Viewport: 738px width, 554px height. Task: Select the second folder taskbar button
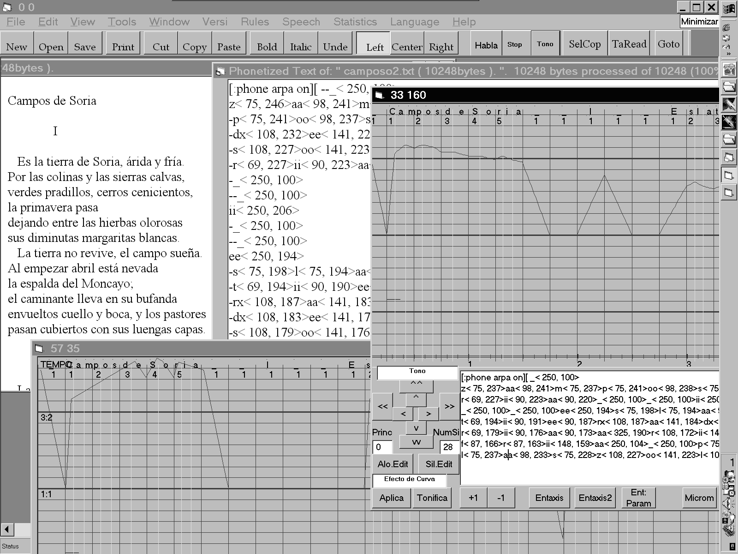point(729,139)
